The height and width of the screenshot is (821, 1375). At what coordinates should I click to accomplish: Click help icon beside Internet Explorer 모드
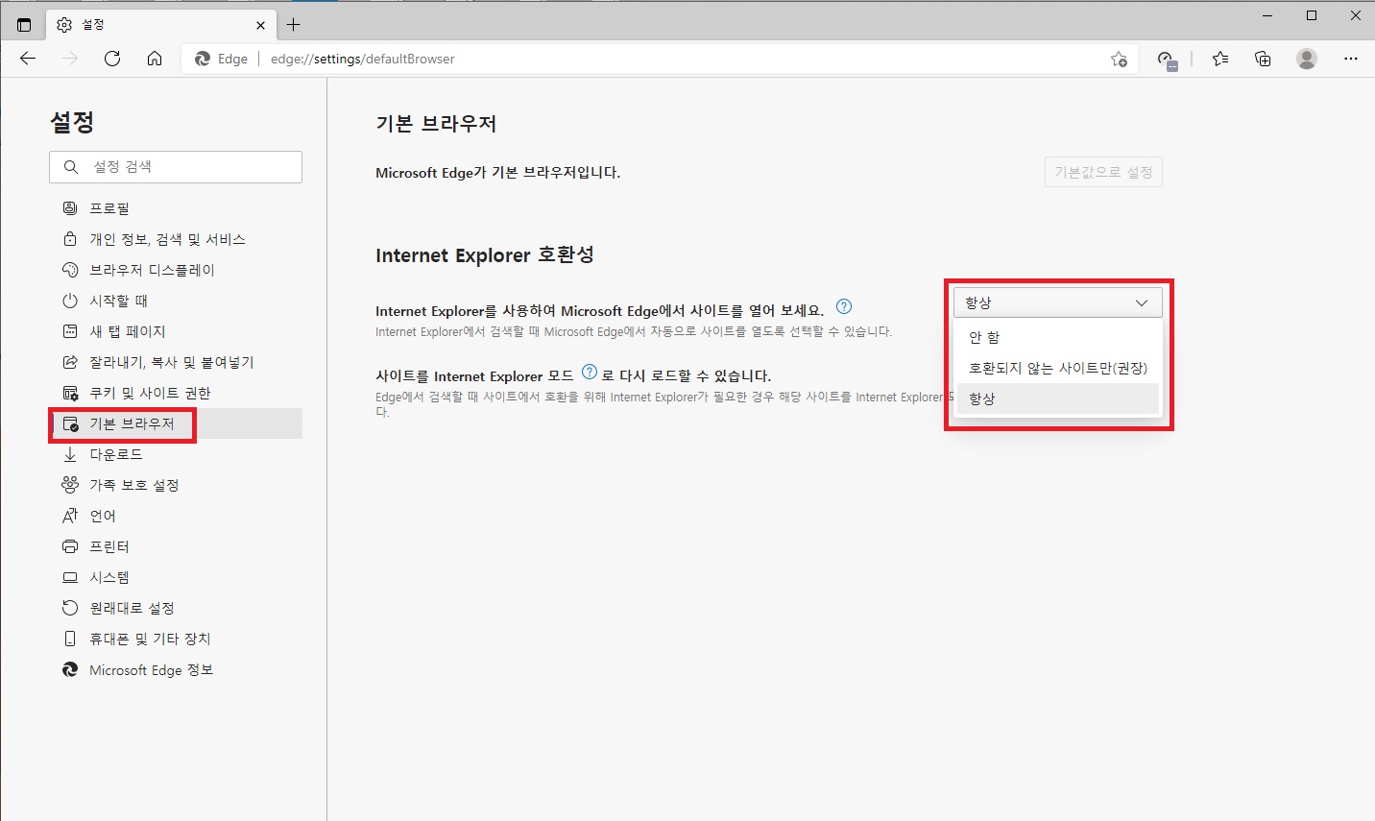(x=590, y=373)
